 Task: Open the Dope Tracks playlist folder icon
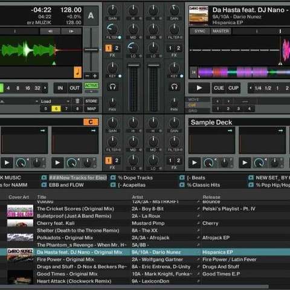pos(113,178)
